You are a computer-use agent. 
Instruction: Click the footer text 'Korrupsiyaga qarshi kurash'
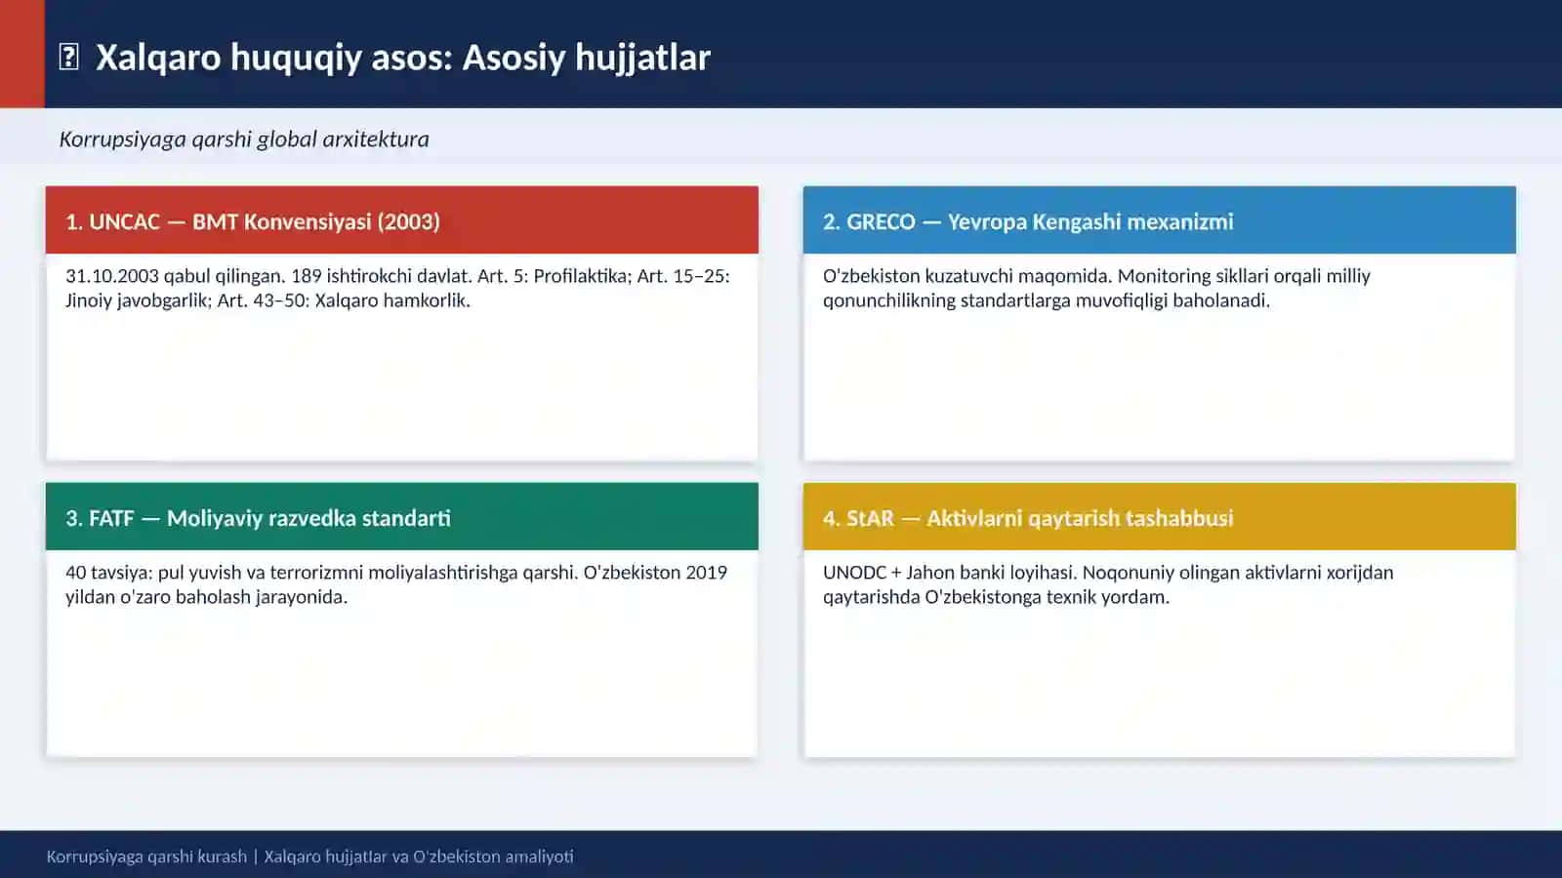tap(146, 857)
